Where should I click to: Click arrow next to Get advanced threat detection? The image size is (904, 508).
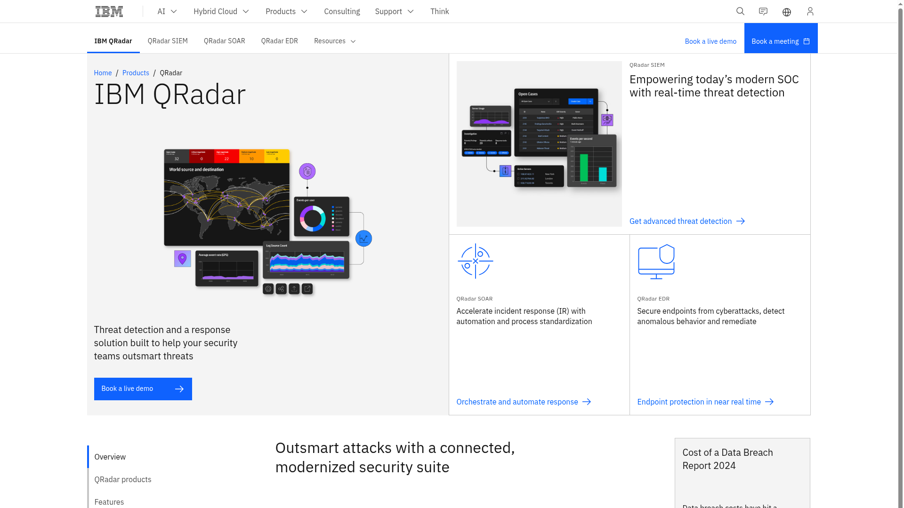741,221
